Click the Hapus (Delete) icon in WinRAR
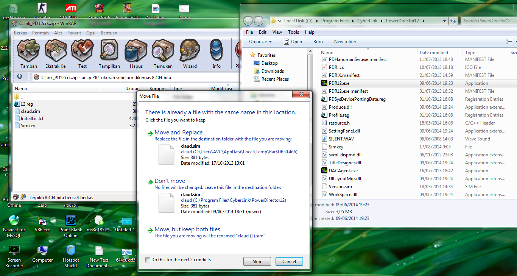517x276 pixels. [x=136, y=54]
